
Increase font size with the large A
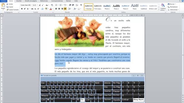(40, 5)
